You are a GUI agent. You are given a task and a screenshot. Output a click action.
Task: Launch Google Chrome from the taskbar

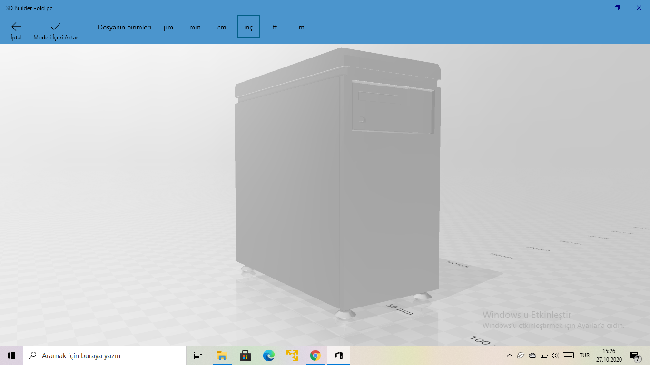(315, 355)
